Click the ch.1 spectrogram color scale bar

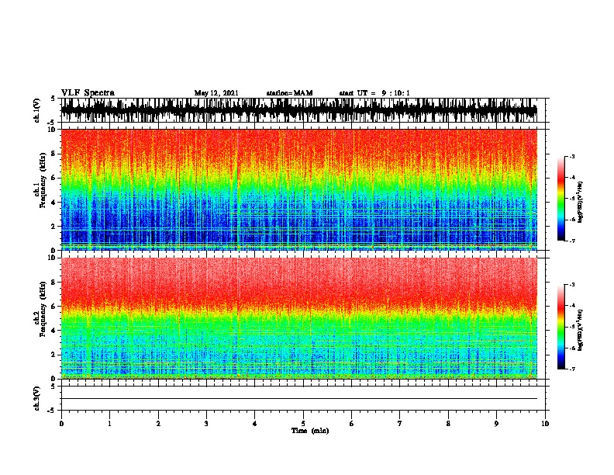tap(561, 199)
